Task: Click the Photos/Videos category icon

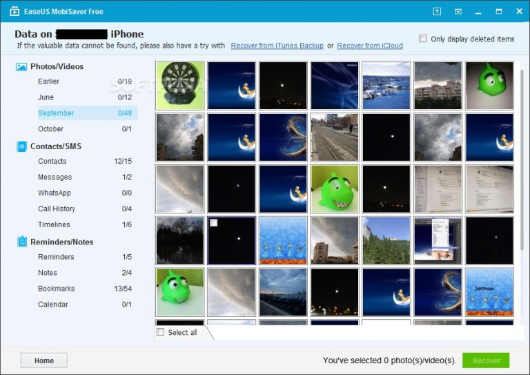Action: [x=21, y=66]
